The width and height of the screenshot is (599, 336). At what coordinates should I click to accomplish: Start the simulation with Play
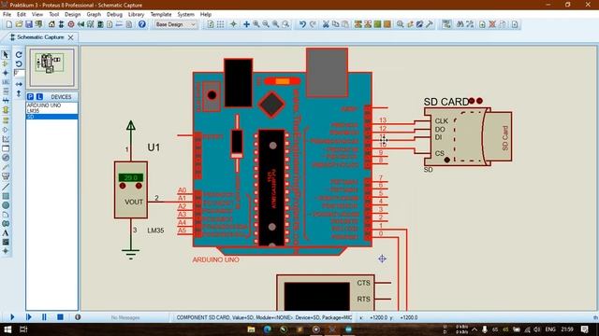12,317
